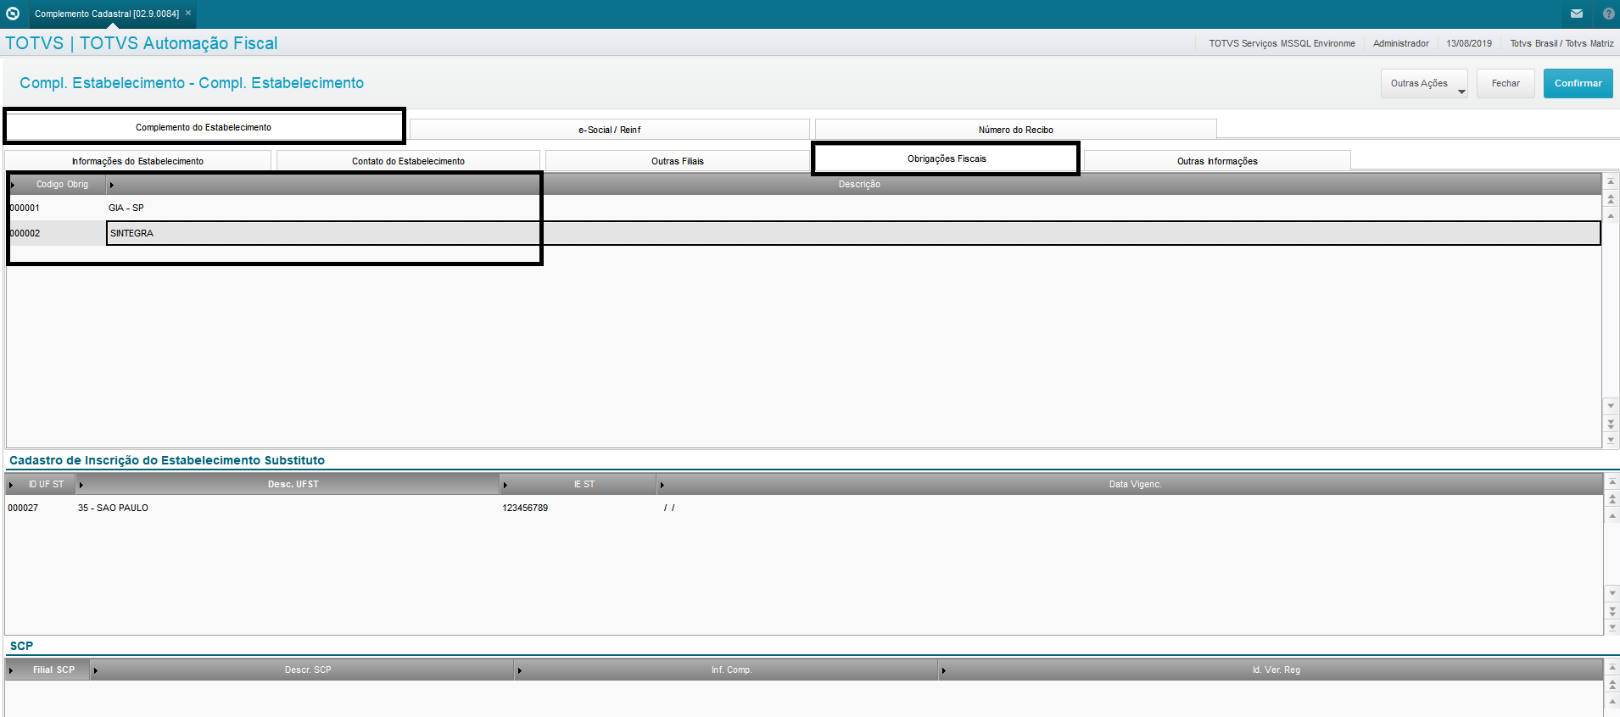
Task: Click the Descrição column header
Action: [x=853, y=184]
